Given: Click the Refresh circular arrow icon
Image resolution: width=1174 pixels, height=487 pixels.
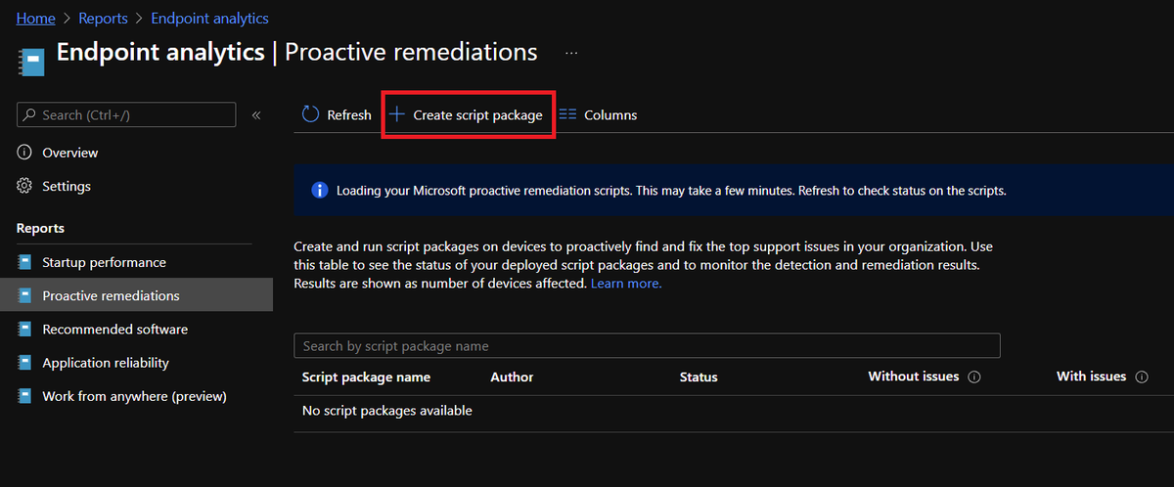Looking at the screenshot, I should (x=310, y=114).
